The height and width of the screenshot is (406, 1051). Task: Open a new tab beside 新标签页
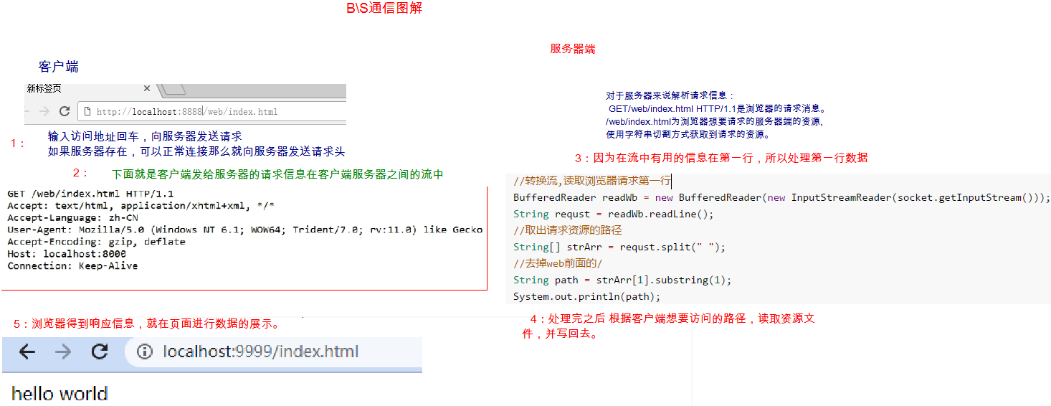[x=175, y=89]
